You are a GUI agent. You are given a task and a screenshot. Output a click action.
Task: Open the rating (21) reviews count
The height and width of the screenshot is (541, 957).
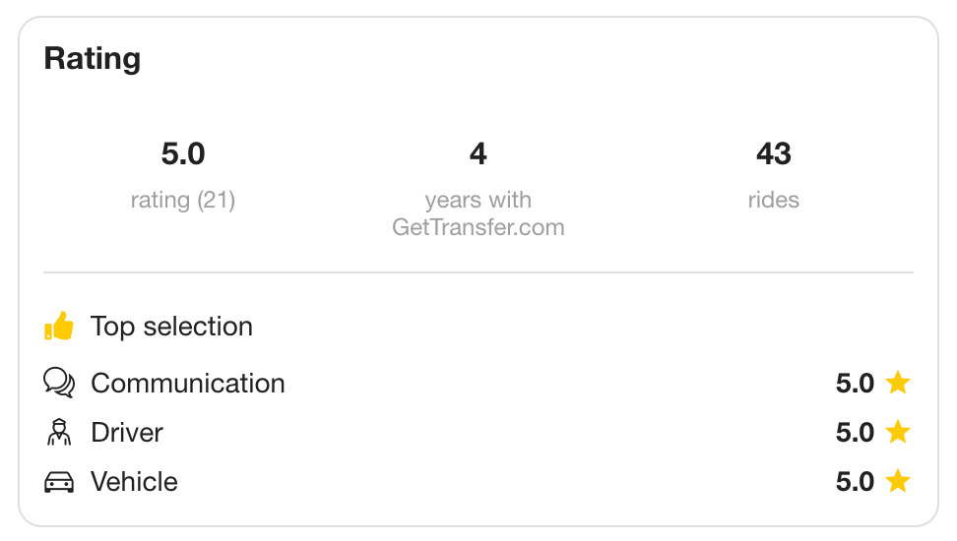(x=183, y=200)
